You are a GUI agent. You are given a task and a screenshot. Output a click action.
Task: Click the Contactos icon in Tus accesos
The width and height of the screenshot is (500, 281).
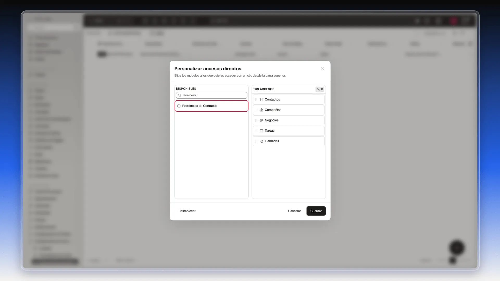pos(261,100)
